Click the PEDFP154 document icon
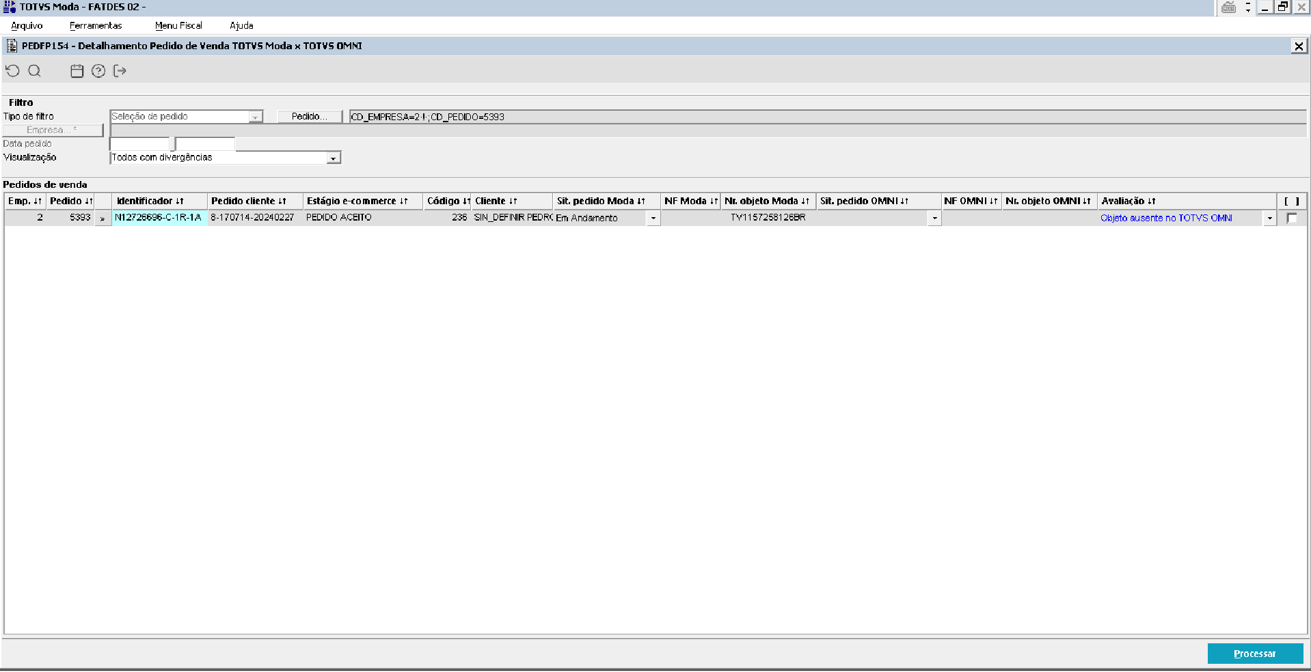Image resolution: width=1311 pixels, height=672 pixels. pos(12,46)
